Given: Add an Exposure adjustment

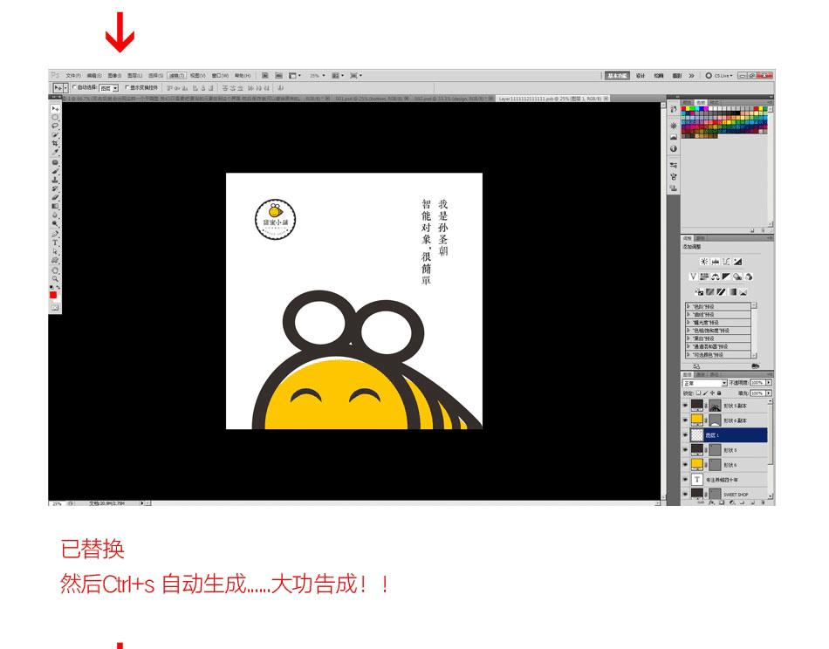Looking at the screenshot, I should (737, 262).
